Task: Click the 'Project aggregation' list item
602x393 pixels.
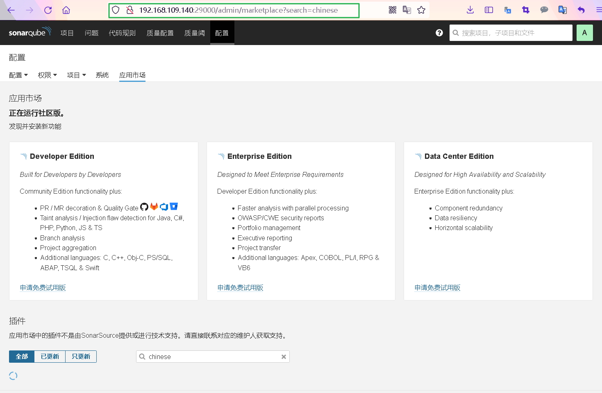Action: pyautogui.click(x=68, y=248)
